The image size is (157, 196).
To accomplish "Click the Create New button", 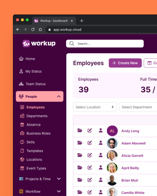I will (125, 63).
